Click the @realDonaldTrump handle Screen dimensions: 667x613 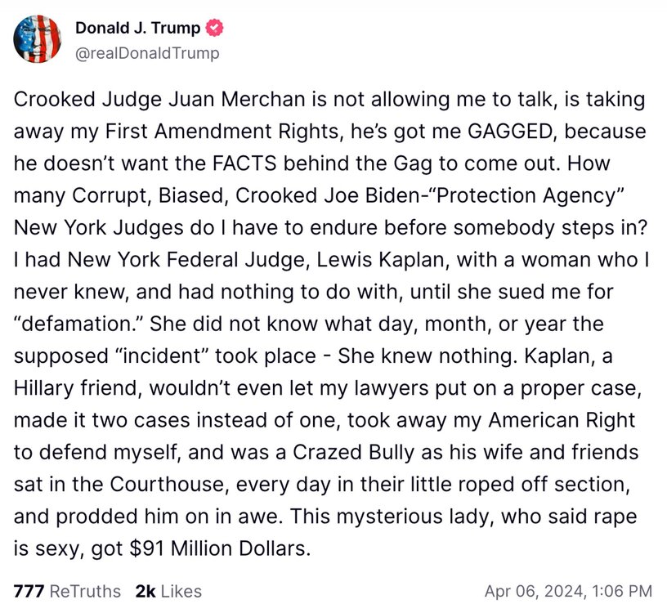[x=147, y=52]
